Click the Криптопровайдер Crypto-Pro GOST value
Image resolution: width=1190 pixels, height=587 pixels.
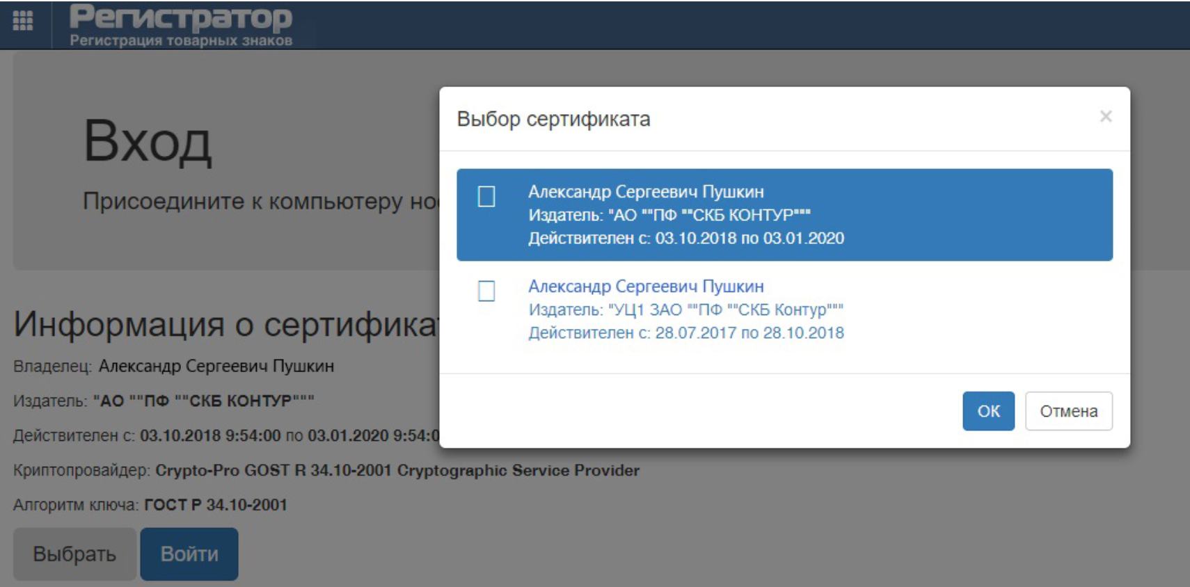tap(397, 470)
